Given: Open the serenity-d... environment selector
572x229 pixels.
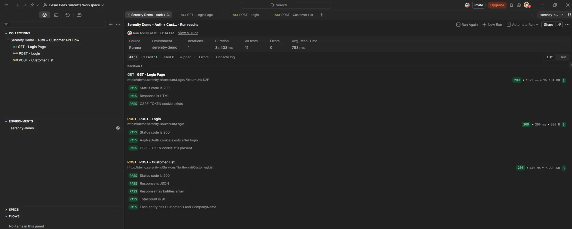Looking at the screenshot, I should pos(551,15).
